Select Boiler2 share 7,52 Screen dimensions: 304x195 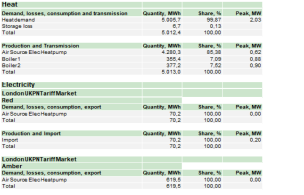coord(216,65)
